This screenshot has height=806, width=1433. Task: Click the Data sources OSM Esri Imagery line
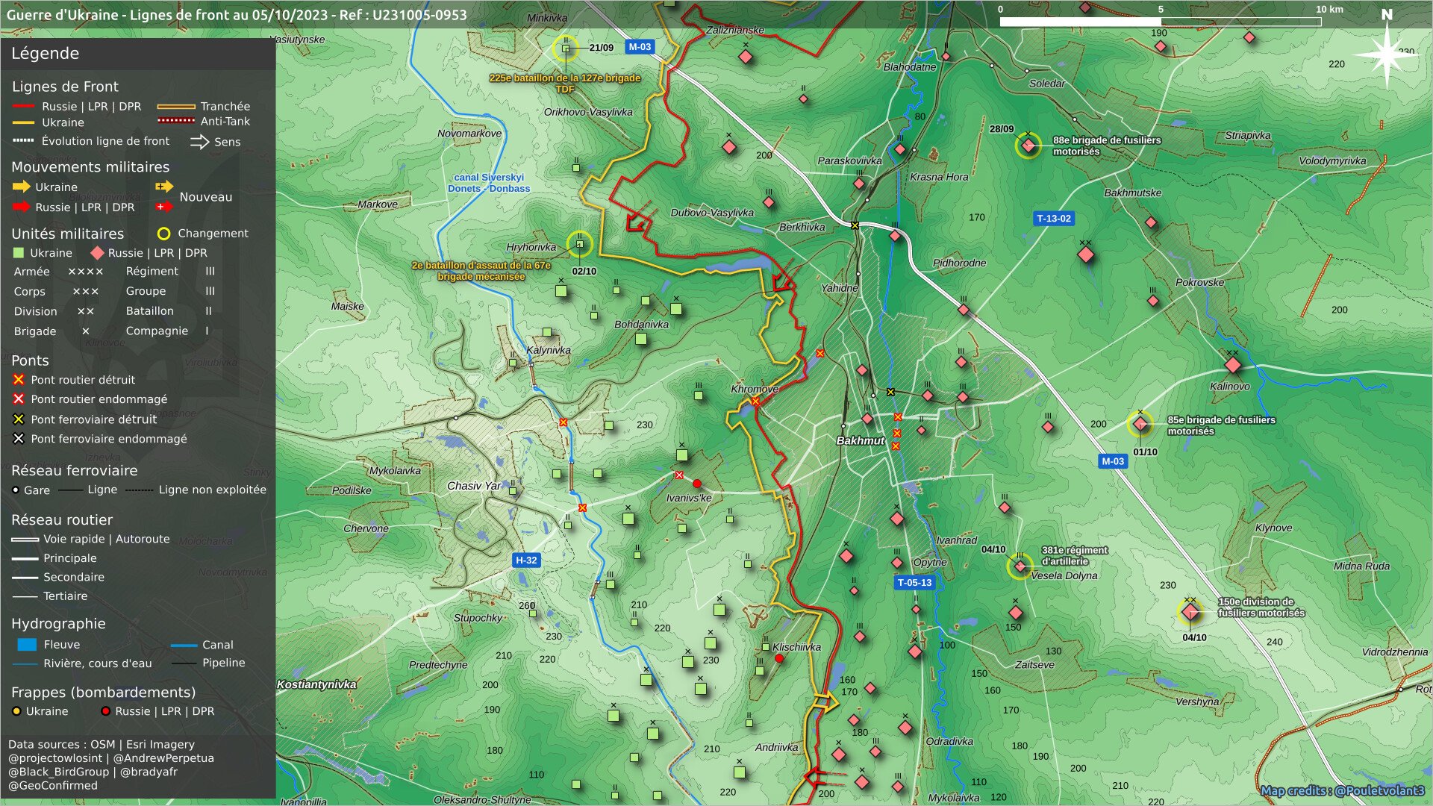(x=102, y=744)
